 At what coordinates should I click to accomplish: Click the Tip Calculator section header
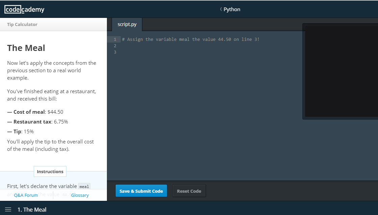pos(22,24)
